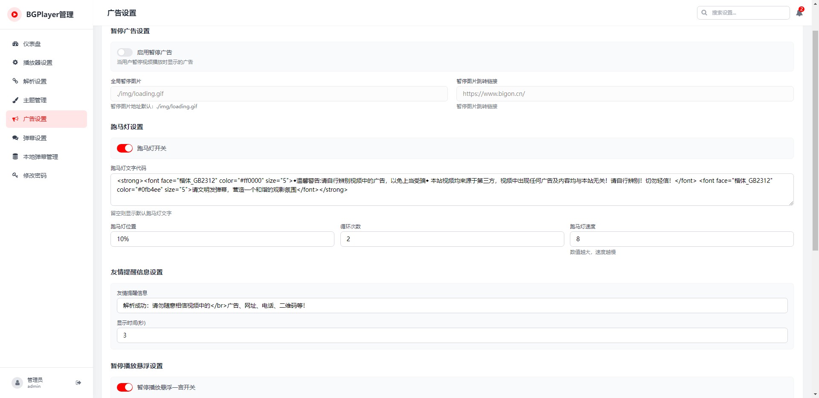Open the notification bell icon
The image size is (819, 398).
click(x=799, y=13)
